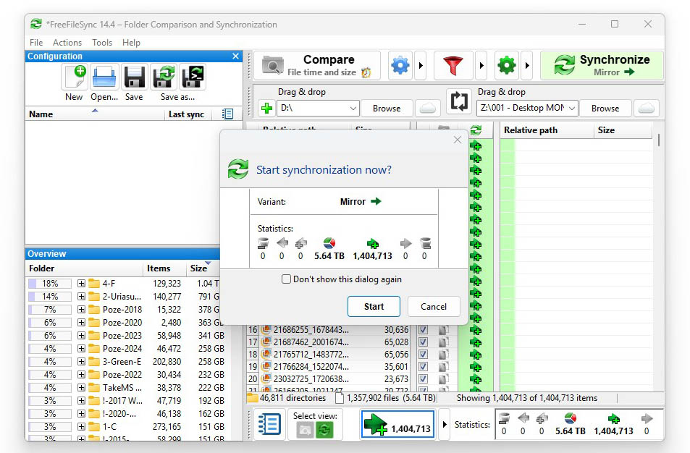Open the left folder D:\ dropdown
690x453 pixels.
pyautogui.click(x=353, y=108)
